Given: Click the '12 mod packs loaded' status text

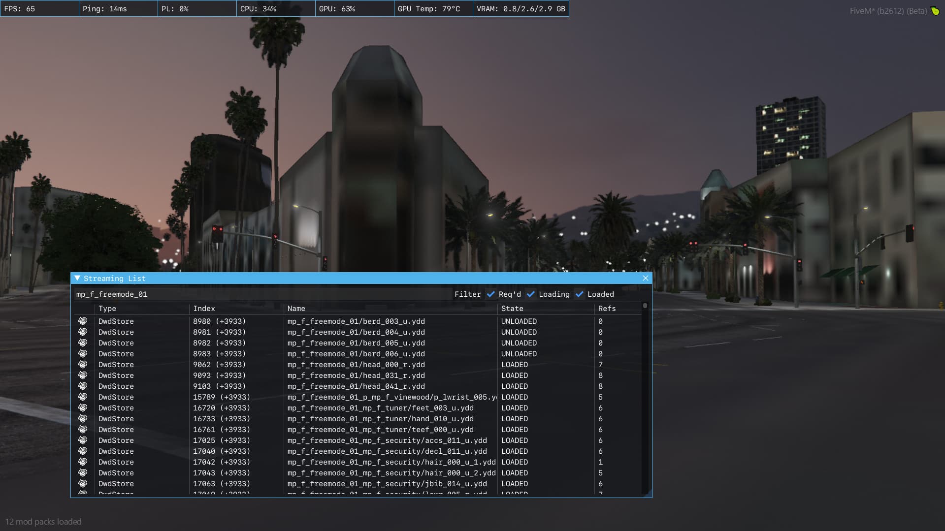Looking at the screenshot, I should [x=43, y=522].
